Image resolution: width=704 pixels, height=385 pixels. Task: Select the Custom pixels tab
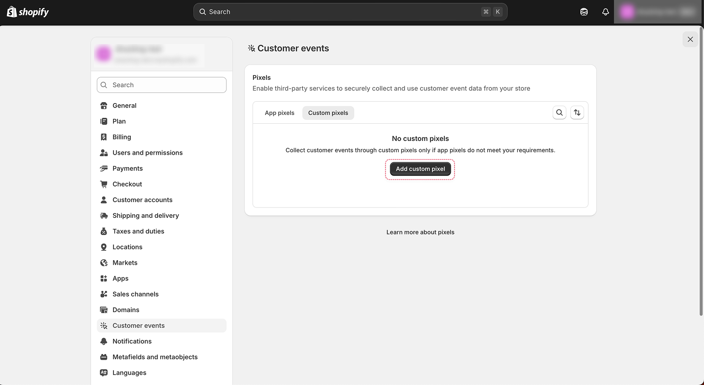tap(328, 113)
